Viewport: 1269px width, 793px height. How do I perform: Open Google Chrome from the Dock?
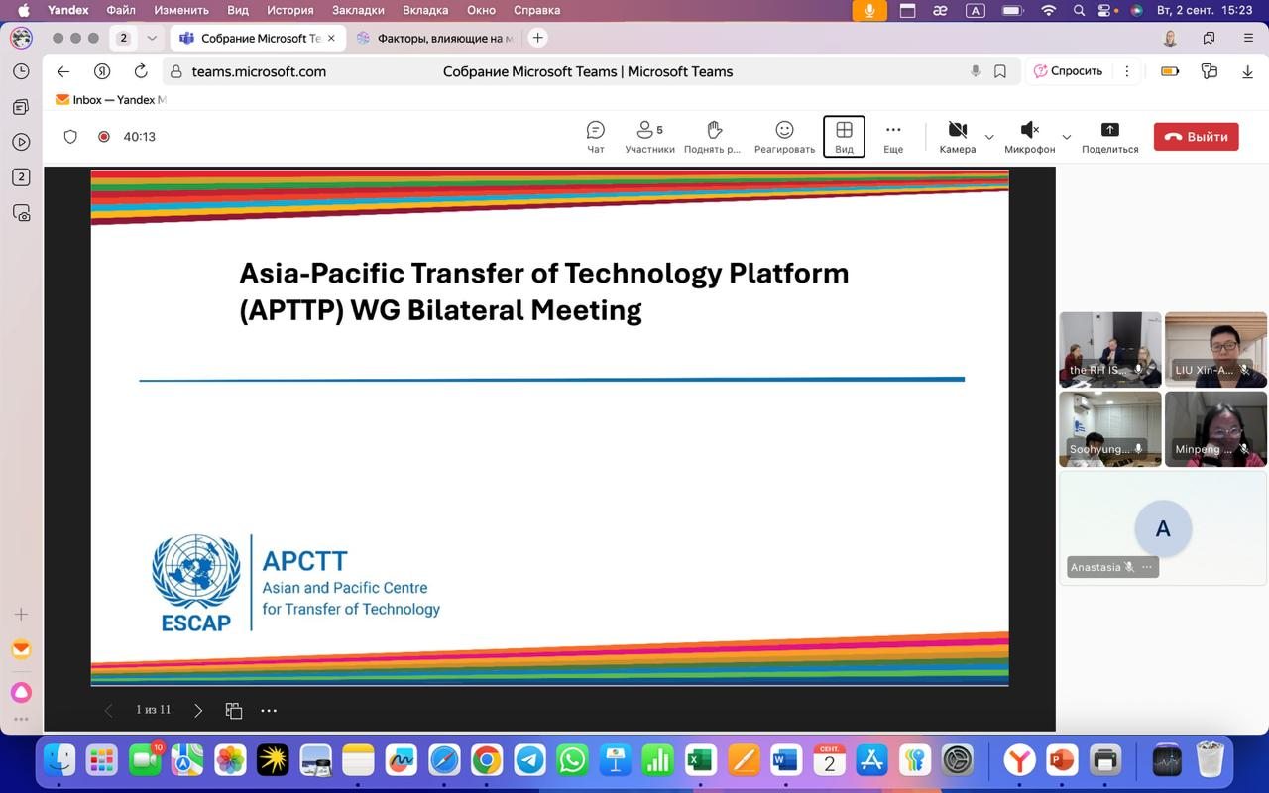coord(487,760)
